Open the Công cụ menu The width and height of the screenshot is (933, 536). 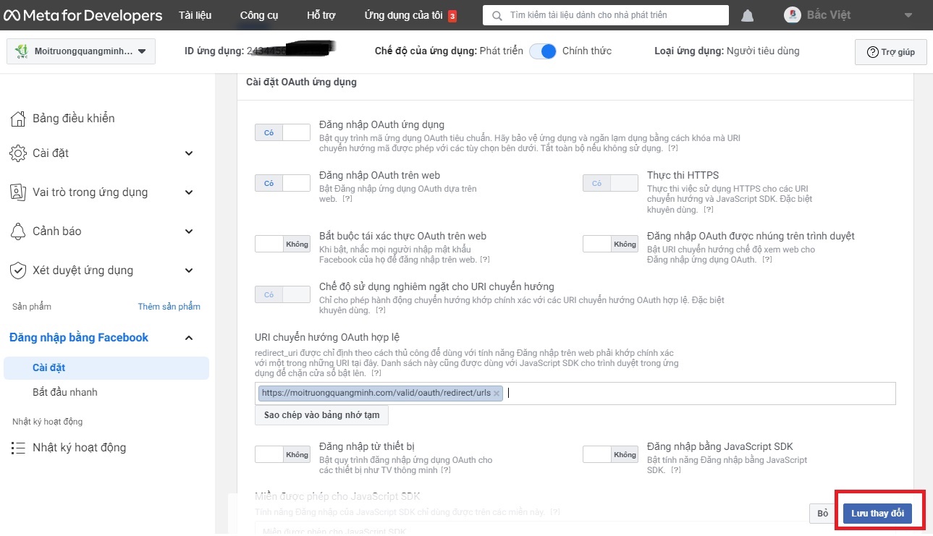[259, 15]
